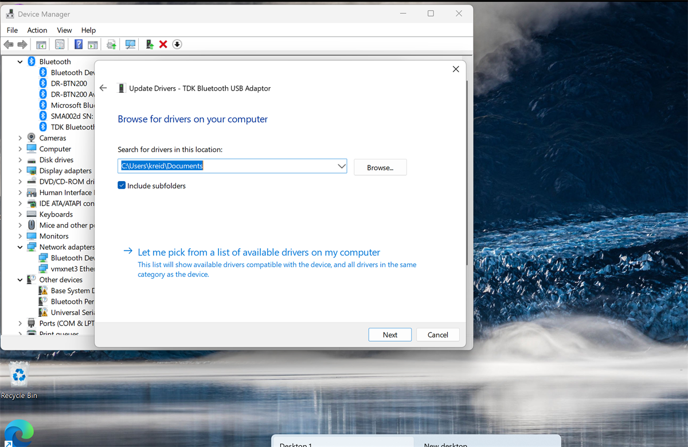This screenshot has height=447, width=688.
Task: Click the DVD/CD-ROM drives category icon
Action: (x=32, y=182)
